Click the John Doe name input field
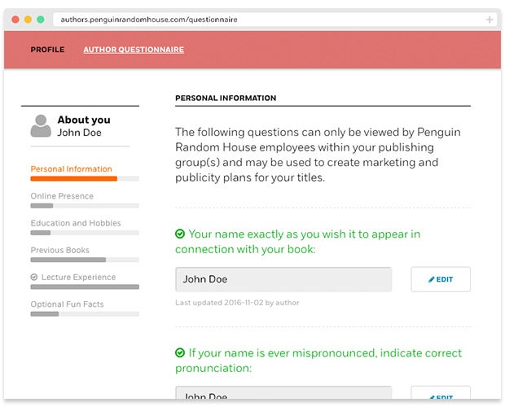The height and width of the screenshot is (407, 505). (283, 279)
